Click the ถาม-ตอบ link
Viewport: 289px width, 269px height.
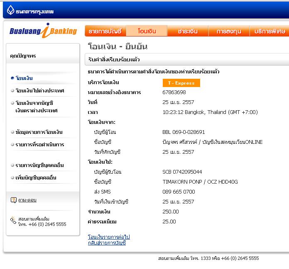[x=27, y=200]
